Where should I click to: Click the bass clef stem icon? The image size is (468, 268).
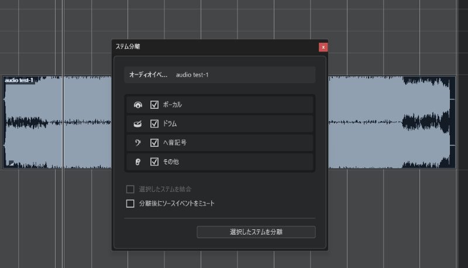(x=137, y=142)
